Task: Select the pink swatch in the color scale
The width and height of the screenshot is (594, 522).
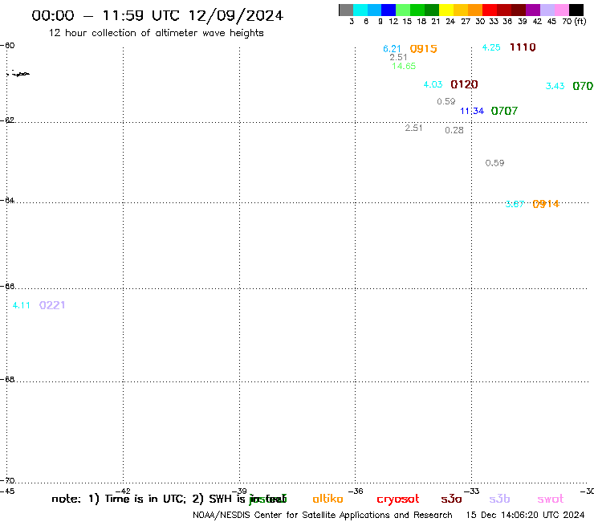Action: click(x=562, y=10)
